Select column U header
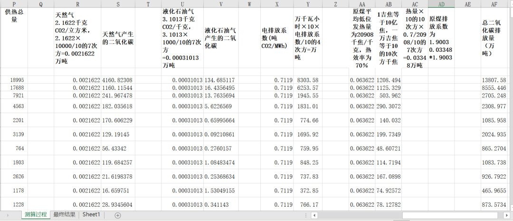This screenshot has height=221, width=513. click(182, 4)
